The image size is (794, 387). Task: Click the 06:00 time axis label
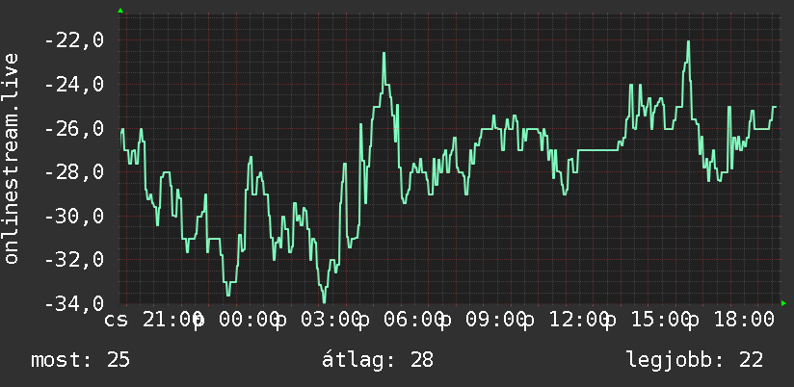(414, 320)
